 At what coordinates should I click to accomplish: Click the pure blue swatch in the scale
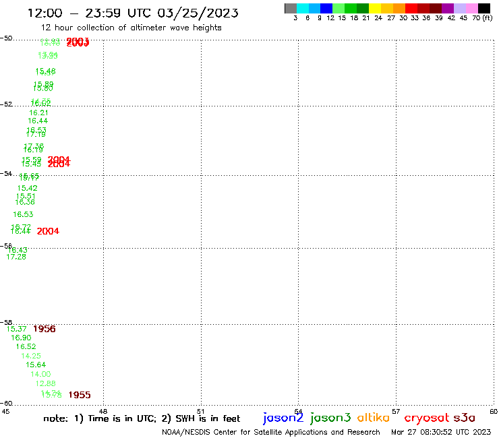click(x=327, y=8)
